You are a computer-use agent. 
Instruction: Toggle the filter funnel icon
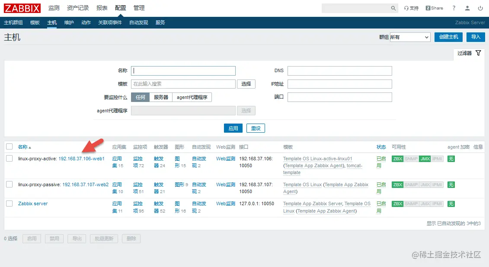(478, 53)
